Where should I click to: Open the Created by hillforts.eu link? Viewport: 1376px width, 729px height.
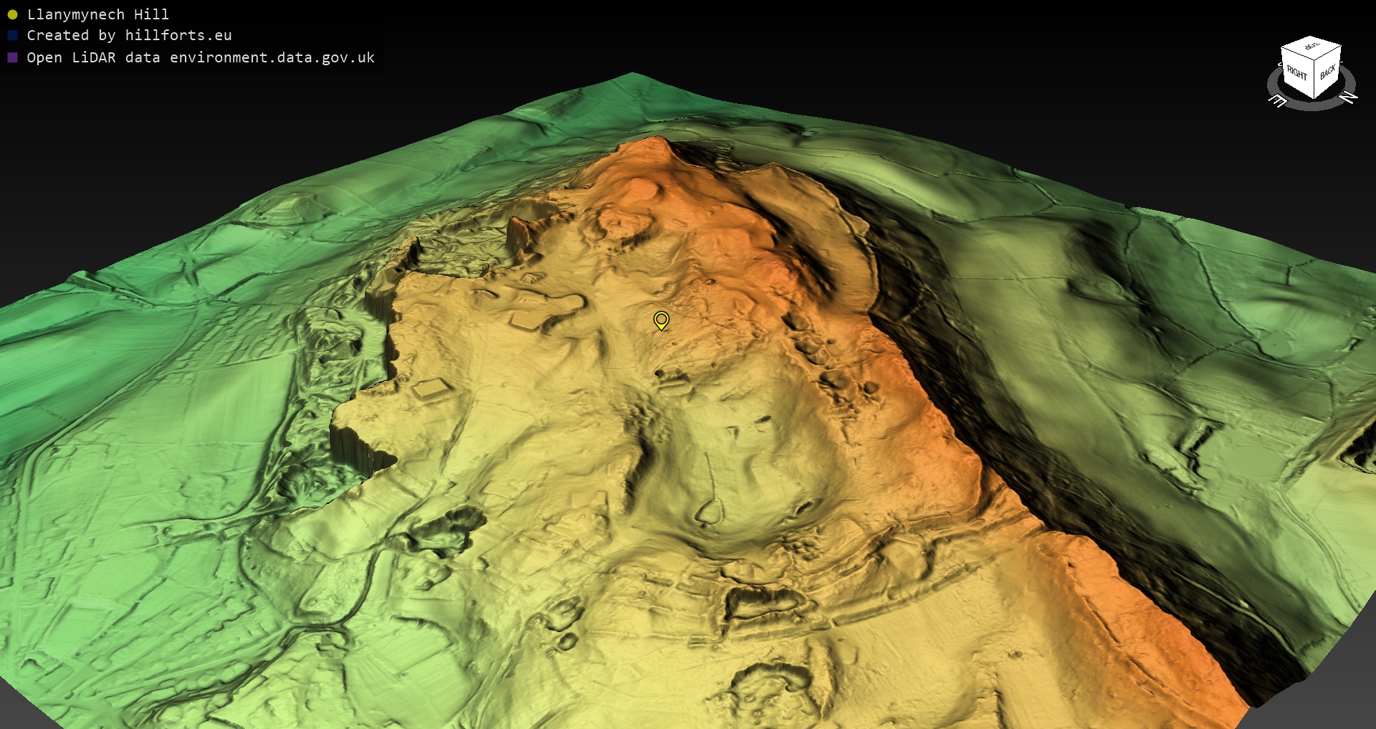[x=129, y=35]
